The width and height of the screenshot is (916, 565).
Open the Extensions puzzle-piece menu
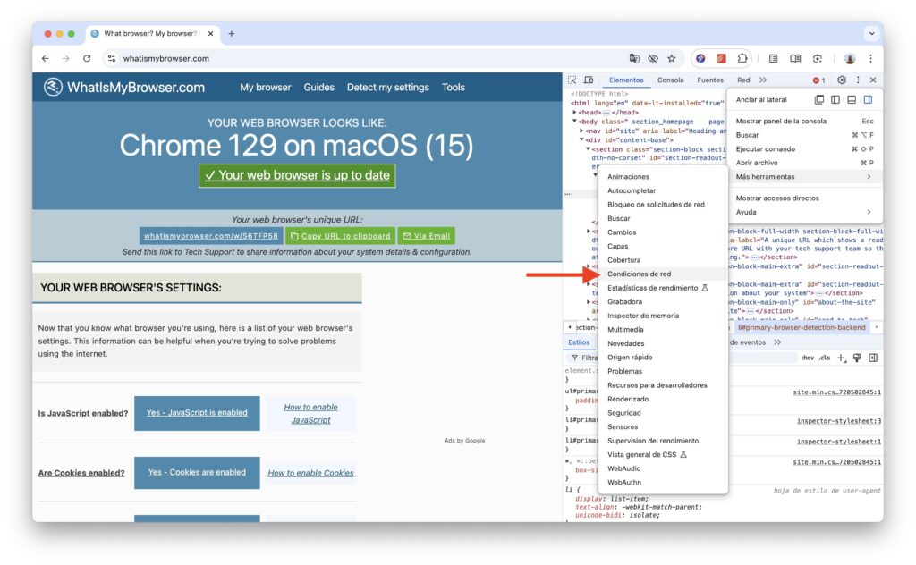coord(742,58)
